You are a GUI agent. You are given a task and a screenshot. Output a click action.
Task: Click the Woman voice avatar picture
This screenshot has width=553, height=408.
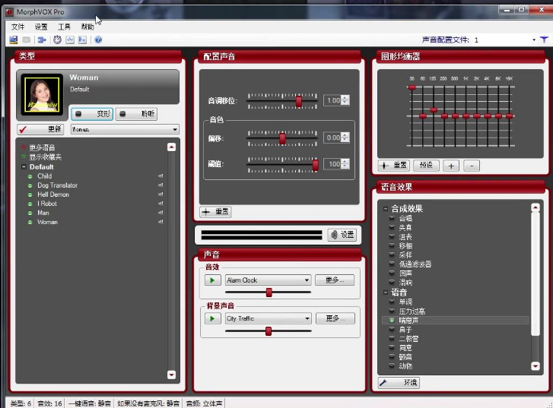point(42,94)
